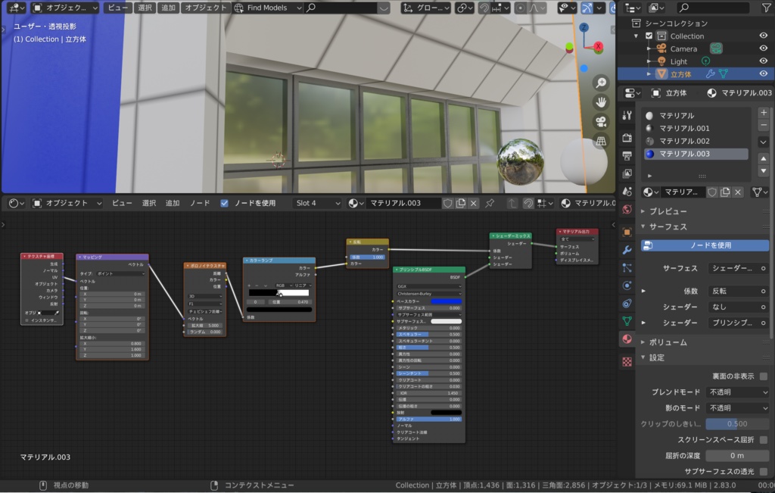Move material slot up arrow

pyautogui.click(x=763, y=159)
